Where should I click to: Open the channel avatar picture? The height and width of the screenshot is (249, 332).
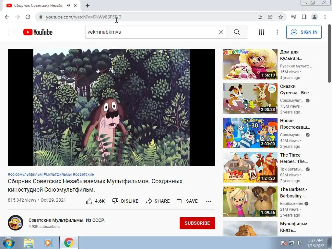coord(16,223)
